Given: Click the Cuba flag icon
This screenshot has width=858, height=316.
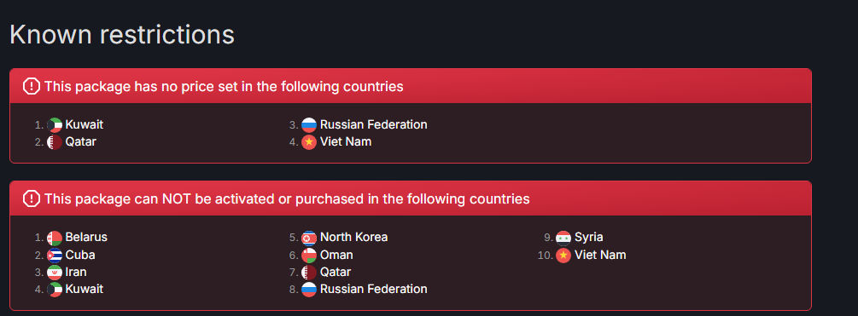Looking at the screenshot, I should (x=55, y=255).
